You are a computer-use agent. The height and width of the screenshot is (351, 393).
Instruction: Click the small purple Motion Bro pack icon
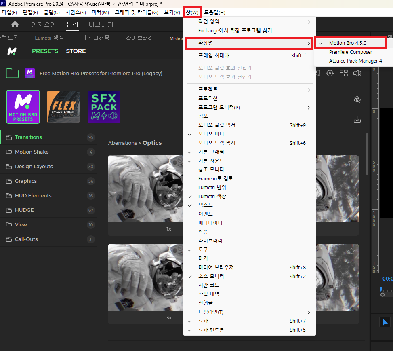tap(29, 73)
